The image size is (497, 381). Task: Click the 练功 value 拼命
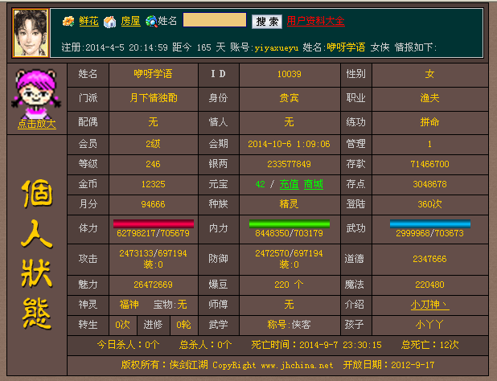coord(429,122)
